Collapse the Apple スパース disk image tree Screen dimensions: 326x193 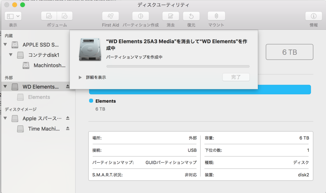click(x=5, y=118)
